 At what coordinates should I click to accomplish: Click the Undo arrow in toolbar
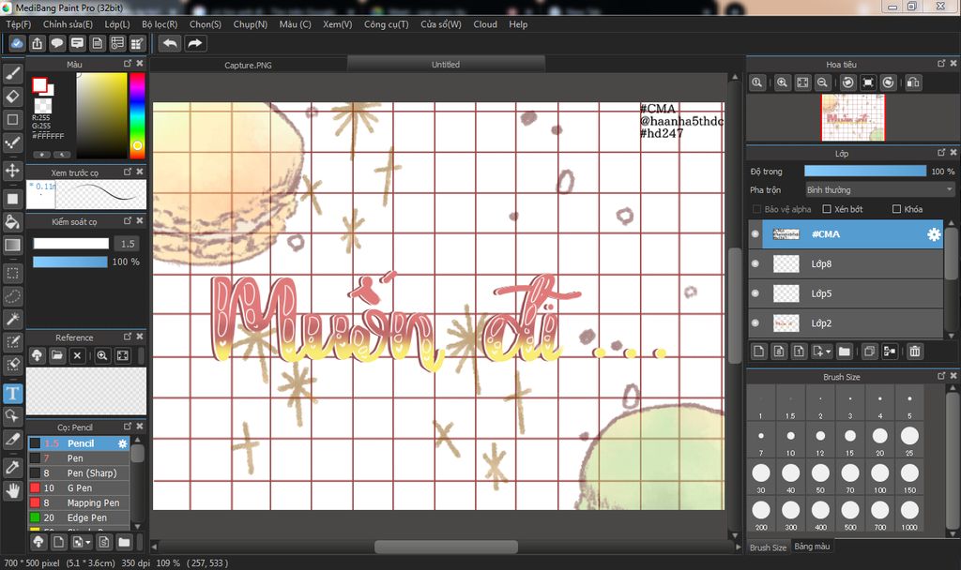click(x=170, y=43)
